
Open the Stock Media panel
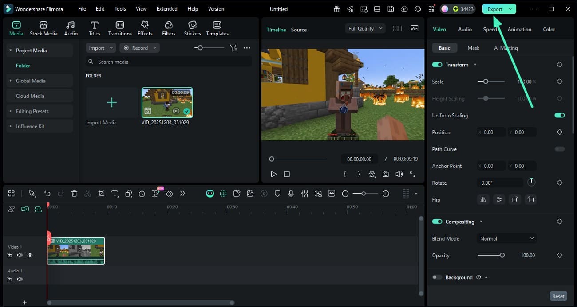pyautogui.click(x=43, y=27)
